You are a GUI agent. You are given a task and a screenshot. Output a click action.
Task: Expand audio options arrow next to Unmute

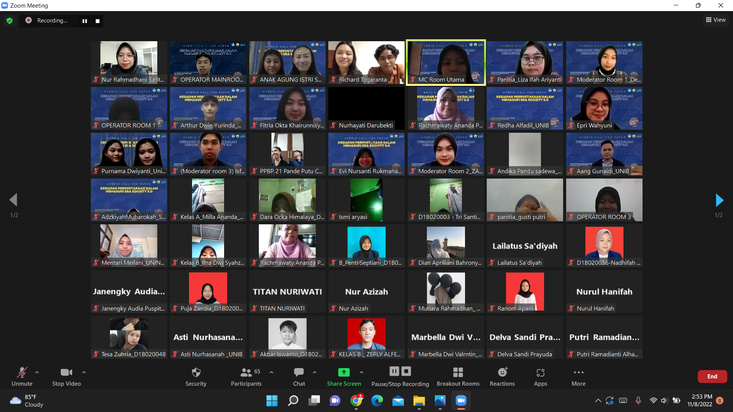click(x=37, y=372)
